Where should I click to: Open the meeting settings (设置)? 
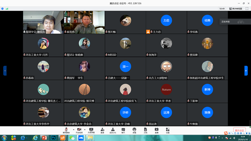pos(167,130)
